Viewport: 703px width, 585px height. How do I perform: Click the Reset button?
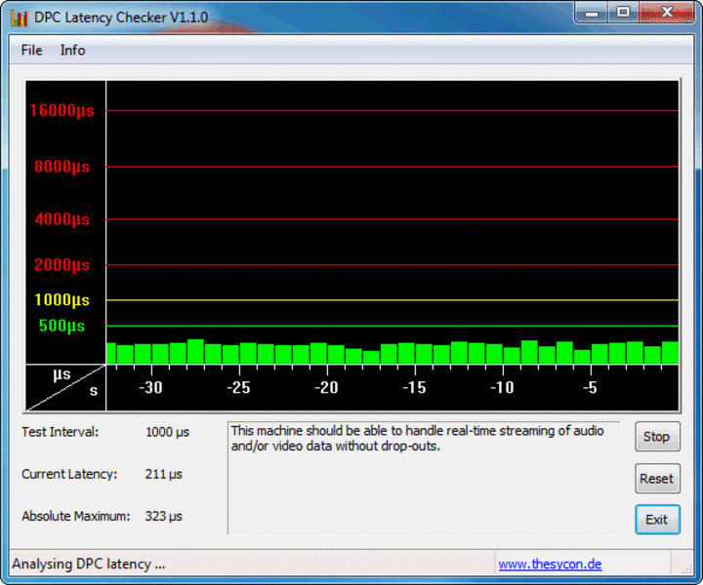[657, 479]
